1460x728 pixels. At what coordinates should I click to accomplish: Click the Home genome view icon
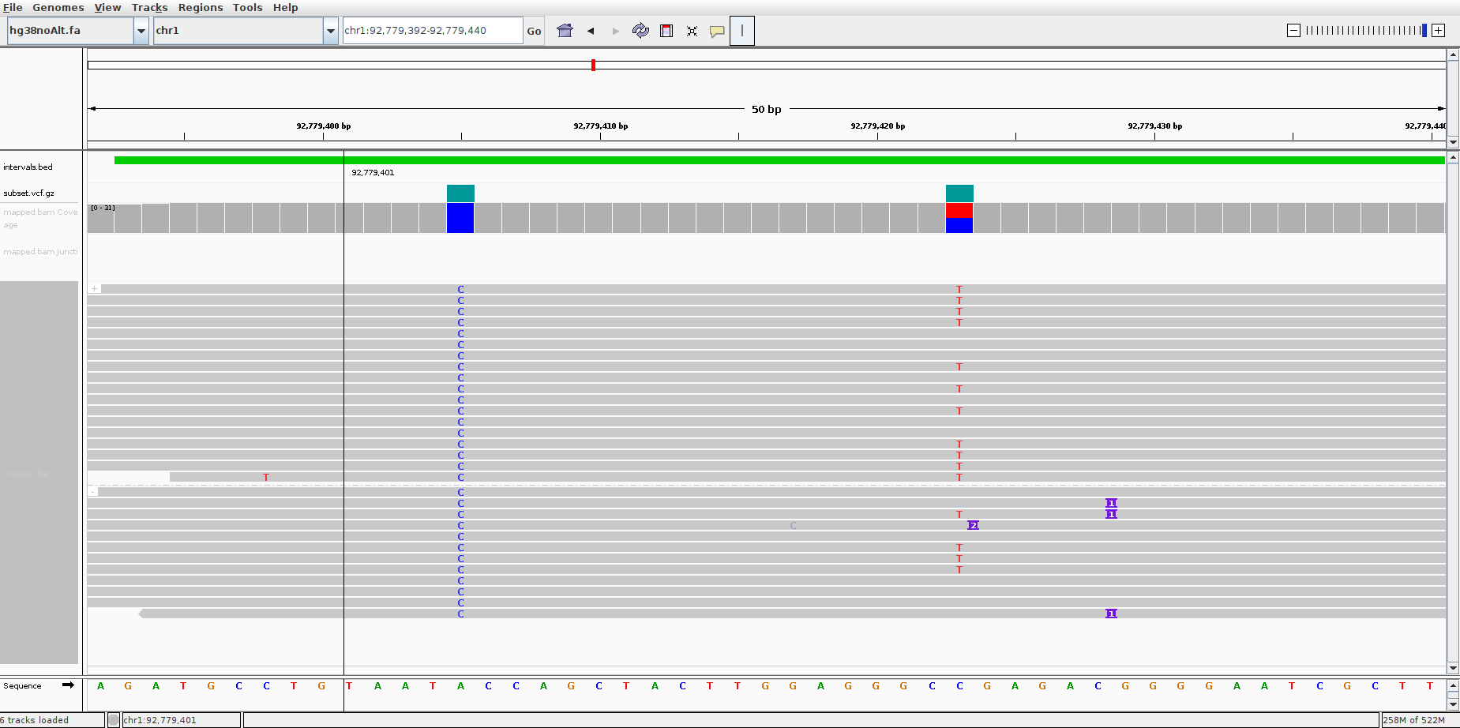pyautogui.click(x=565, y=31)
